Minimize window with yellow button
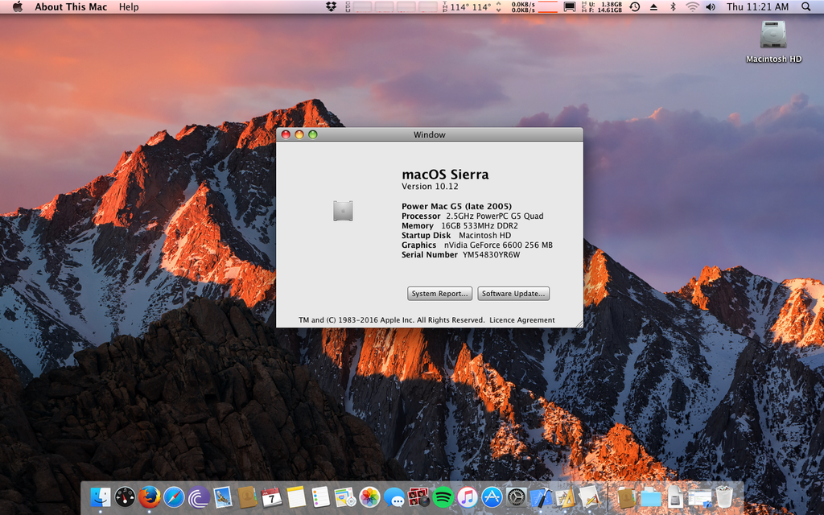Viewport: 824px width, 515px height. [299, 134]
